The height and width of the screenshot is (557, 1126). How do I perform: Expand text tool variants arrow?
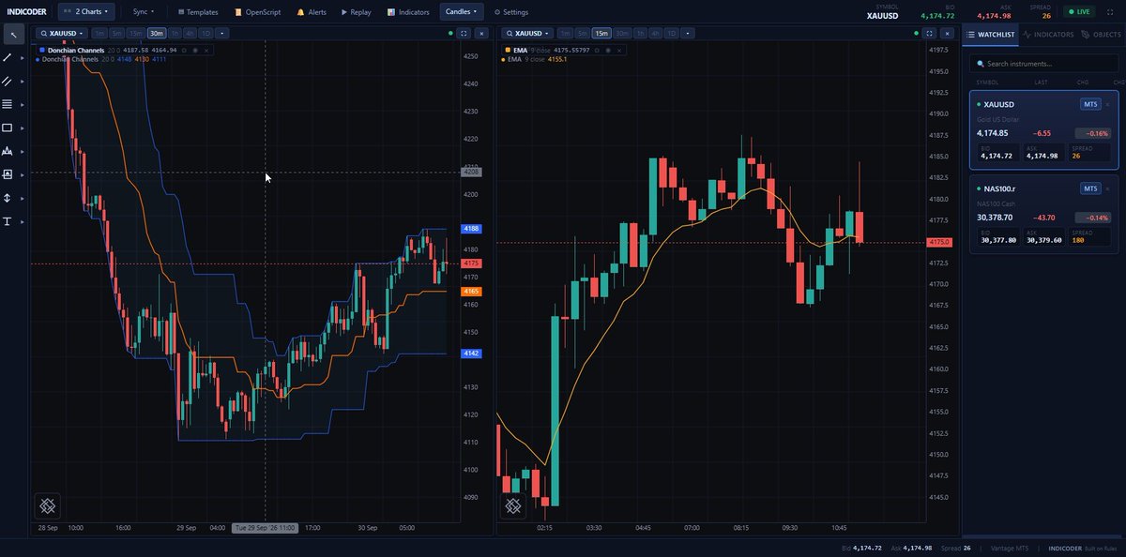pyautogui.click(x=22, y=221)
